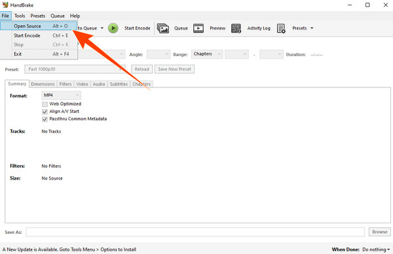Choose Open Source from File menu
The height and width of the screenshot is (254, 393).
39,26
